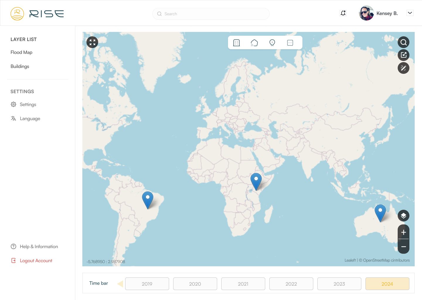Viewport: 422px width, 300px height.
Task: Open Language settings
Action: (x=30, y=119)
